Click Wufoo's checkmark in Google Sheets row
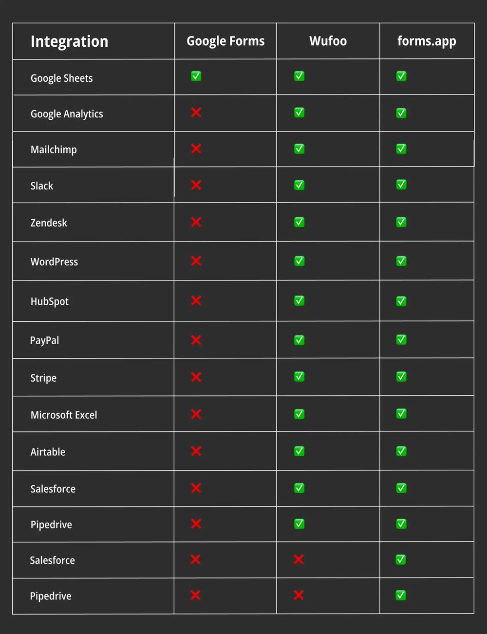Viewport: 487px width, 634px height. click(x=299, y=76)
